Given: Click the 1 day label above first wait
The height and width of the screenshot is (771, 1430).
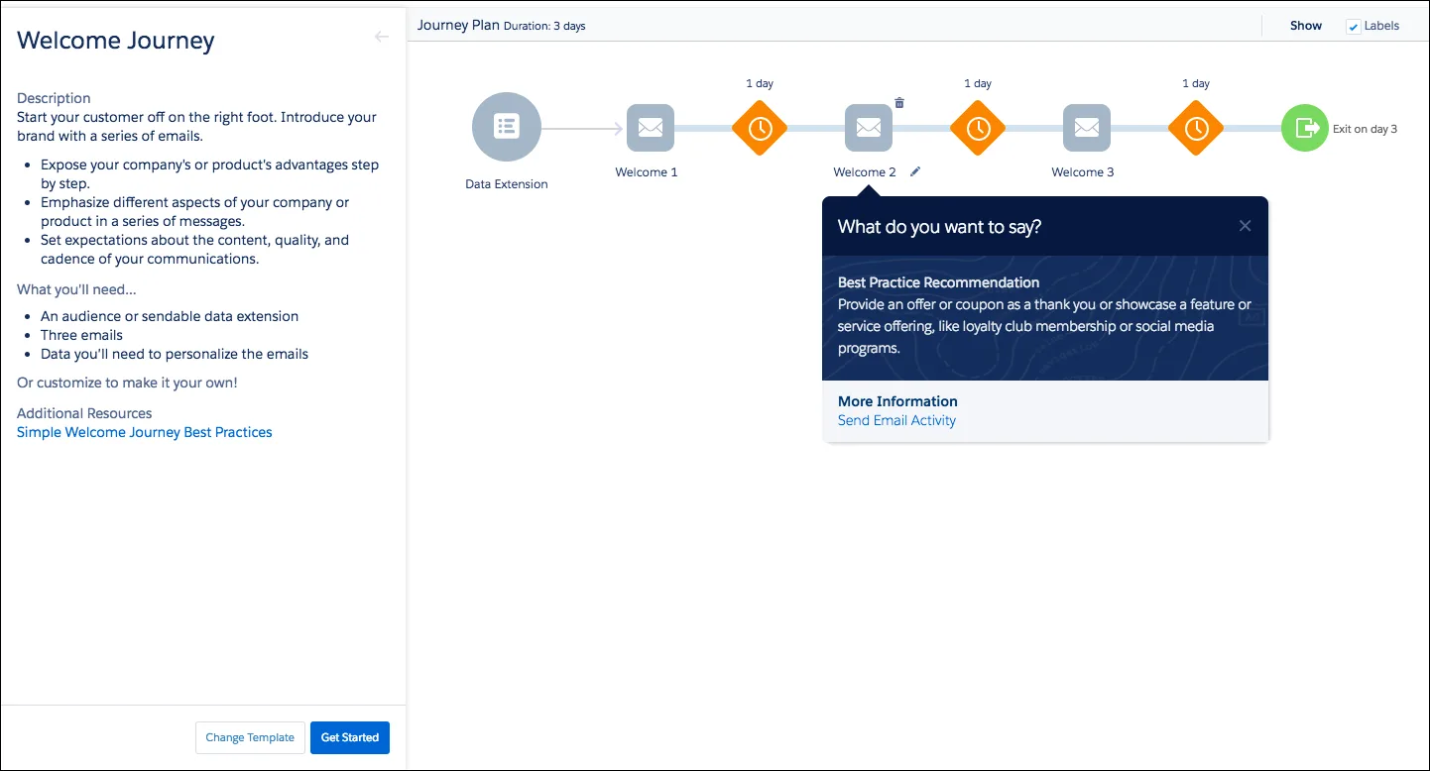Looking at the screenshot, I should pos(760,83).
